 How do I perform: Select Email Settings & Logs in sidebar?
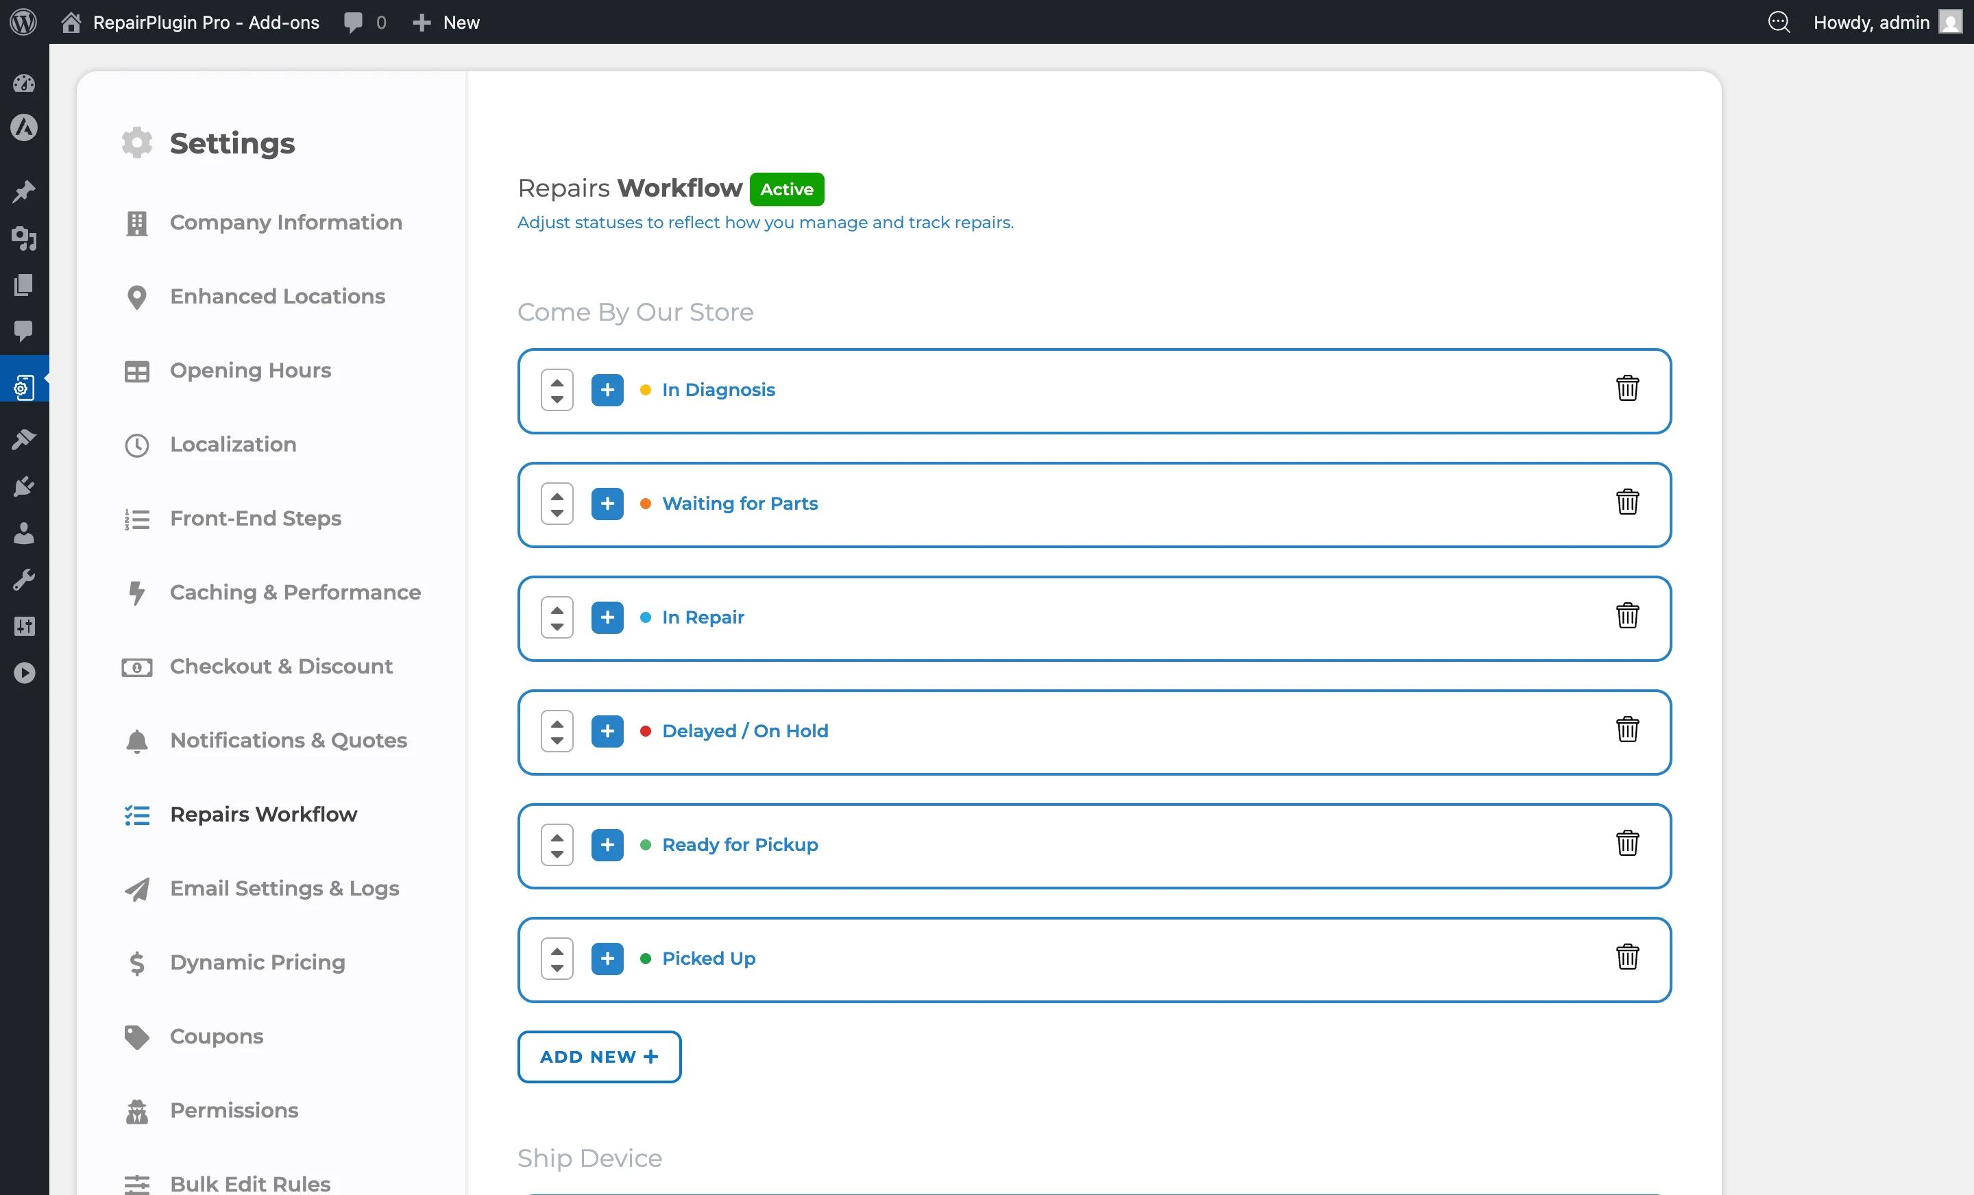(x=284, y=889)
